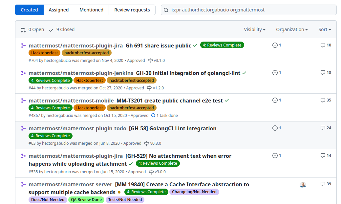Expand the Sort options dropdown
The height and width of the screenshot is (204, 341).
pyautogui.click(x=324, y=29)
